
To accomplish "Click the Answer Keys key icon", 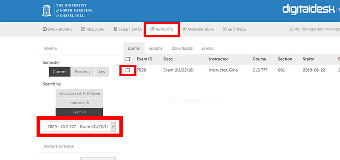I will coord(184,29).
